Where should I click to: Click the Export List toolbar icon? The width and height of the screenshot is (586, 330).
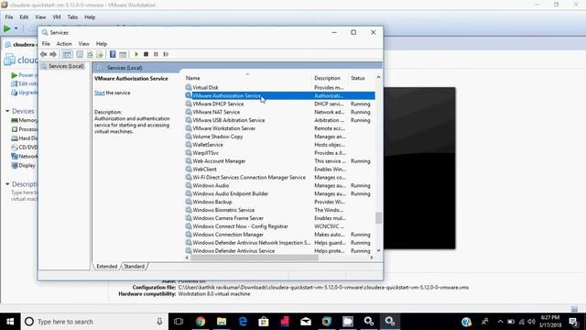(x=100, y=54)
